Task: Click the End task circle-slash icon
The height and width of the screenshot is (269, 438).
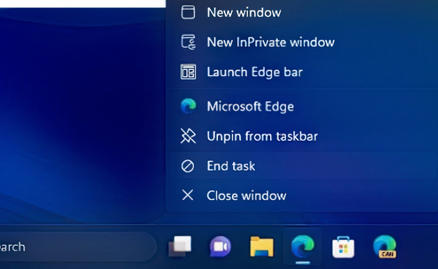Action: click(x=188, y=166)
